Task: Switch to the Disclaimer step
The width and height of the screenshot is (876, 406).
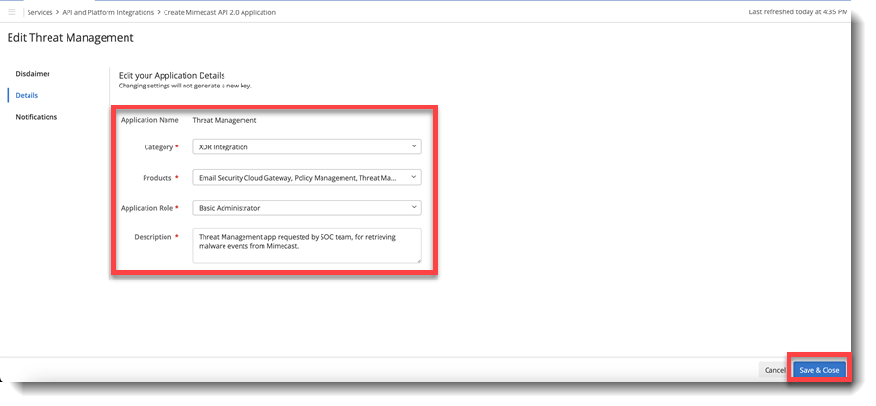Action: [x=32, y=73]
